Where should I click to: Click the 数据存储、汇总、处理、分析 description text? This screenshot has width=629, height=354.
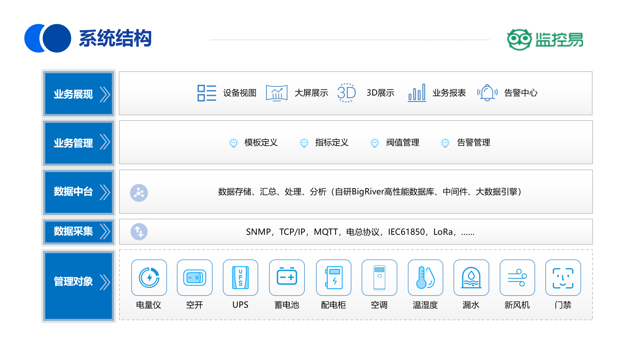[370, 192]
